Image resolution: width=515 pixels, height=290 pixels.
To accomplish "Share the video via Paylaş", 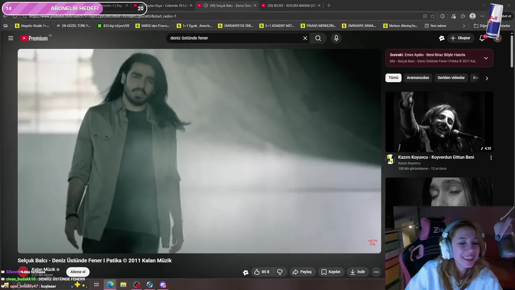I will [x=302, y=272].
